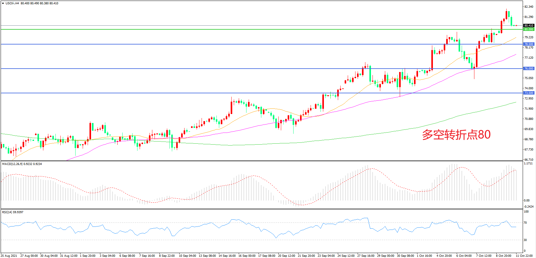Select the blue 76.000 price label
The height and width of the screenshot is (258, 536).
click(529, 69)
